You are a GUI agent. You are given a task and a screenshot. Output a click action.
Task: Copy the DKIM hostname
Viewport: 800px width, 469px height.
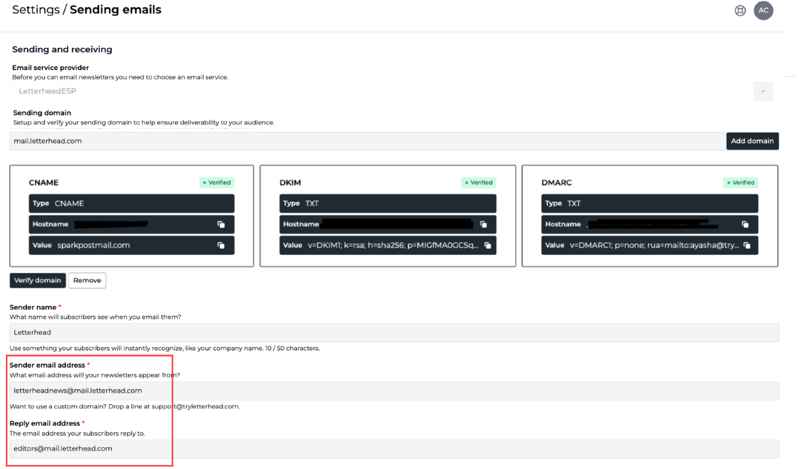click(483, 224)
